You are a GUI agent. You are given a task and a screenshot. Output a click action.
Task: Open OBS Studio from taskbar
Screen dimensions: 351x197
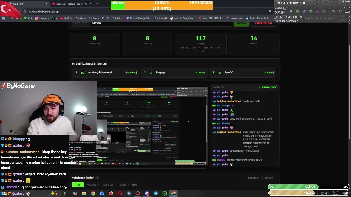tap(138, 193)
